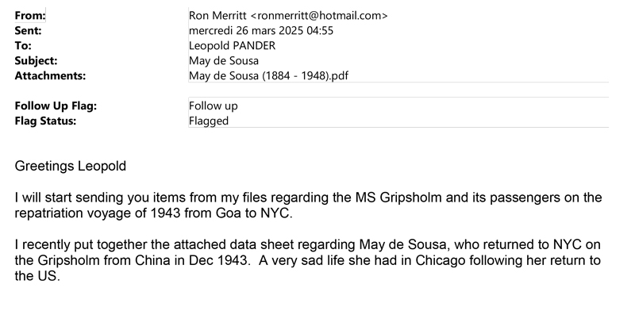Click the paragraph starting 'I recently put together'
The image size is (635, 311).
(x=308, y=260)
